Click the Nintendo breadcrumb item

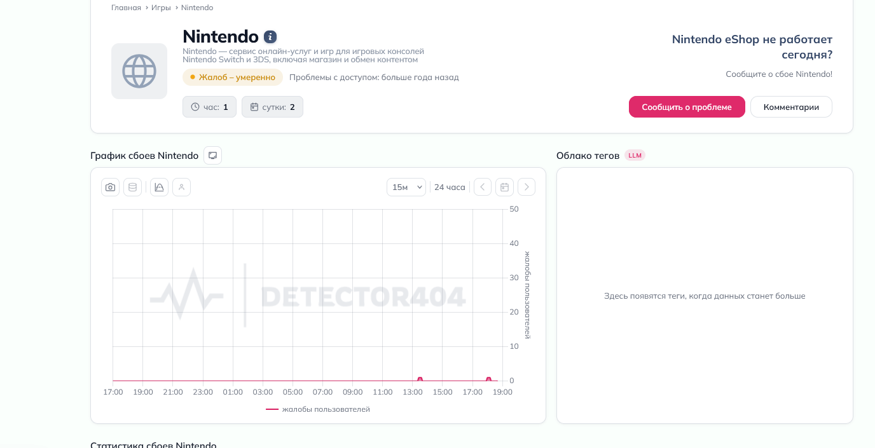click(197, 8)
